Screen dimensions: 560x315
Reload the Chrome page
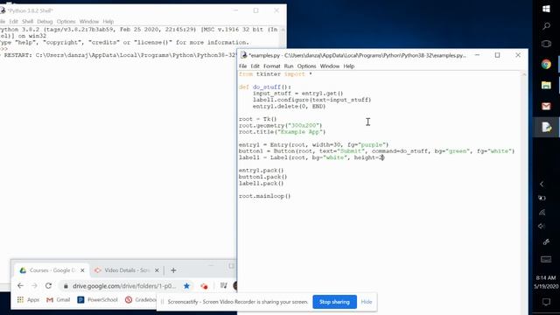point(49,286)
